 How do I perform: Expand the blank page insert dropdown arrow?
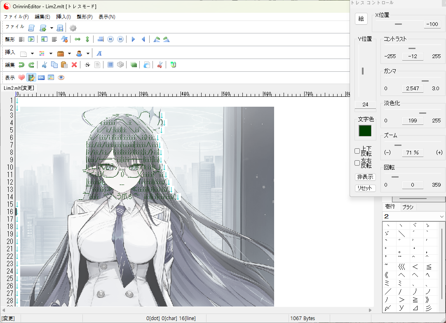32,54
